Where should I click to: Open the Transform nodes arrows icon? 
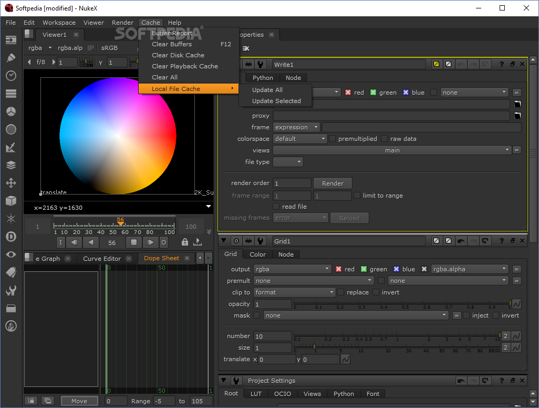click(x=11, y=183)
